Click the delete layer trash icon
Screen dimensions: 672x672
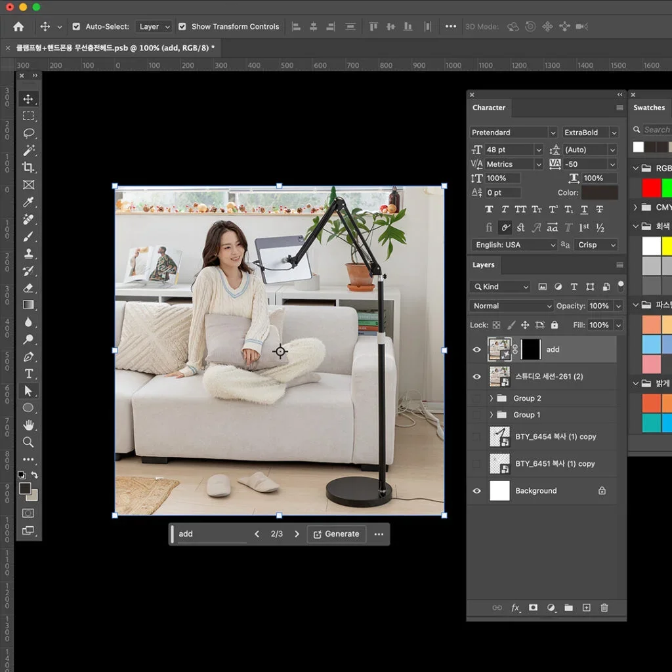click(x=604, y=608)
